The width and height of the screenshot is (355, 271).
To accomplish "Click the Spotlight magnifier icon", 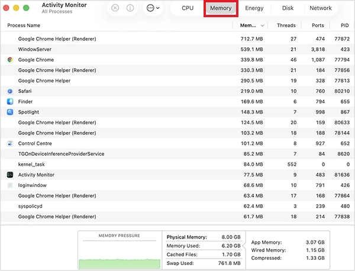I will coord(10,112).
